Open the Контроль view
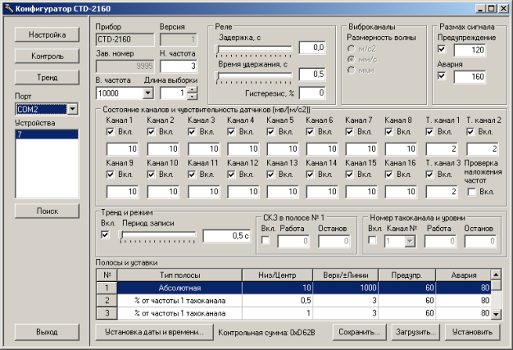 47,56
